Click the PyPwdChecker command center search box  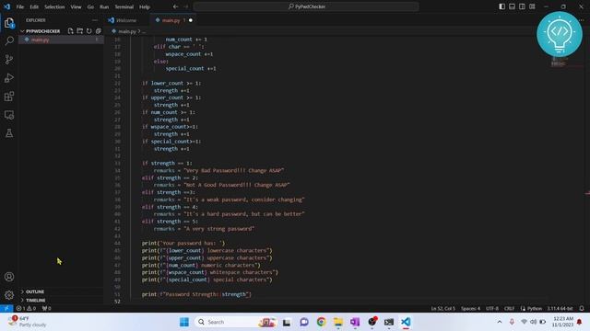306,6
